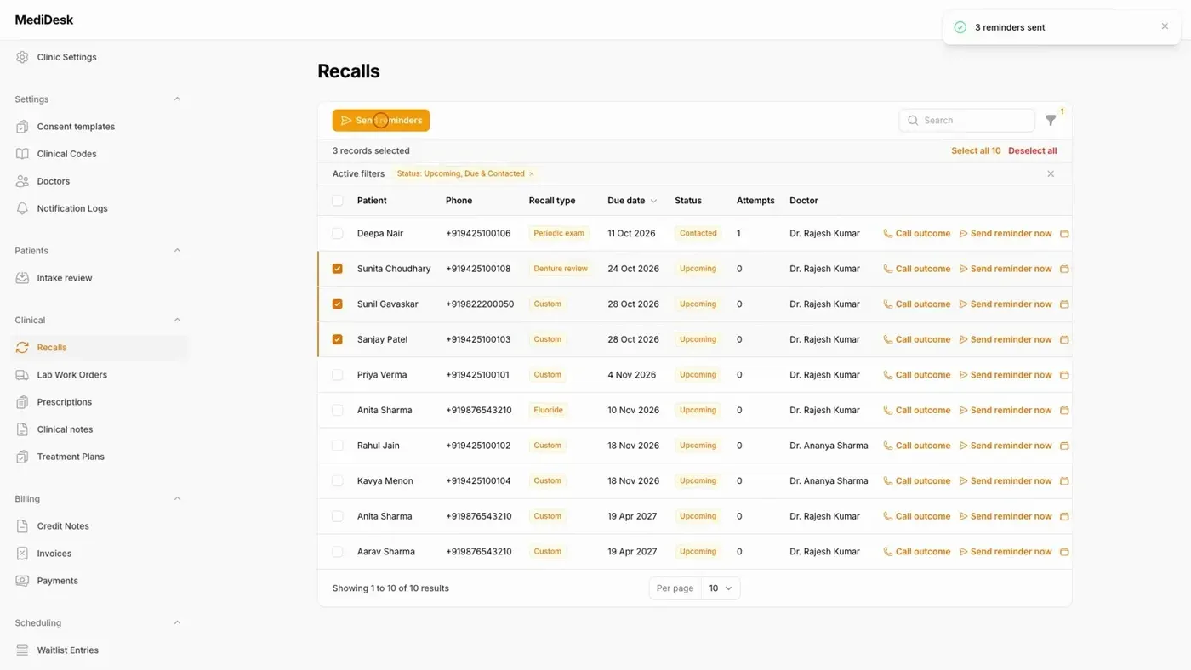Remove the Status filter chip
This screenshot has width=1191, height=670.
pyautogui.click(x=532, y=173)
